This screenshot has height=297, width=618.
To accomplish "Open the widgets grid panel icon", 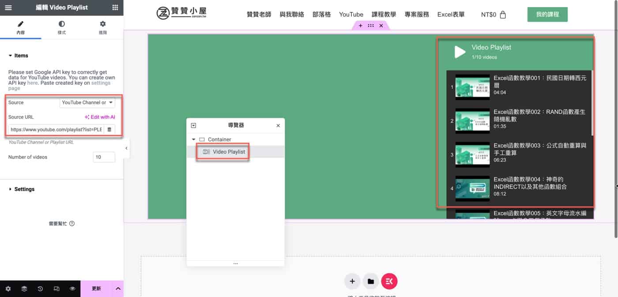I will [x=115, y=7].
